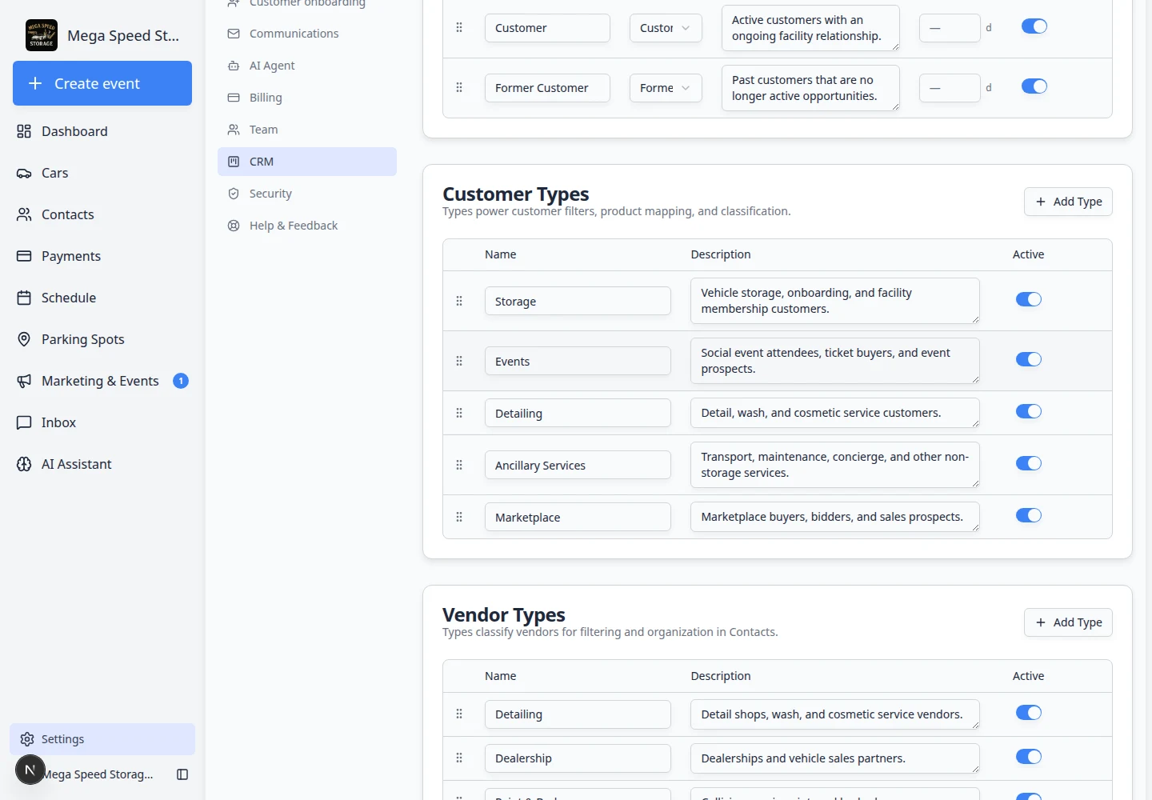Open the Security settings section

click(x=307, y=194)
